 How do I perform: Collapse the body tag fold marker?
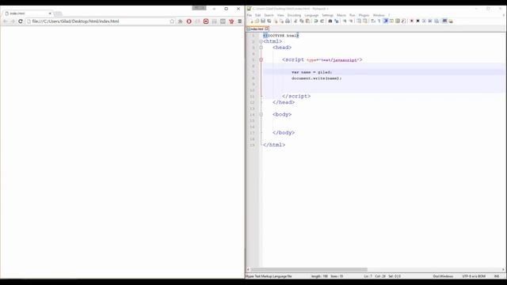(x=261, y=114)
